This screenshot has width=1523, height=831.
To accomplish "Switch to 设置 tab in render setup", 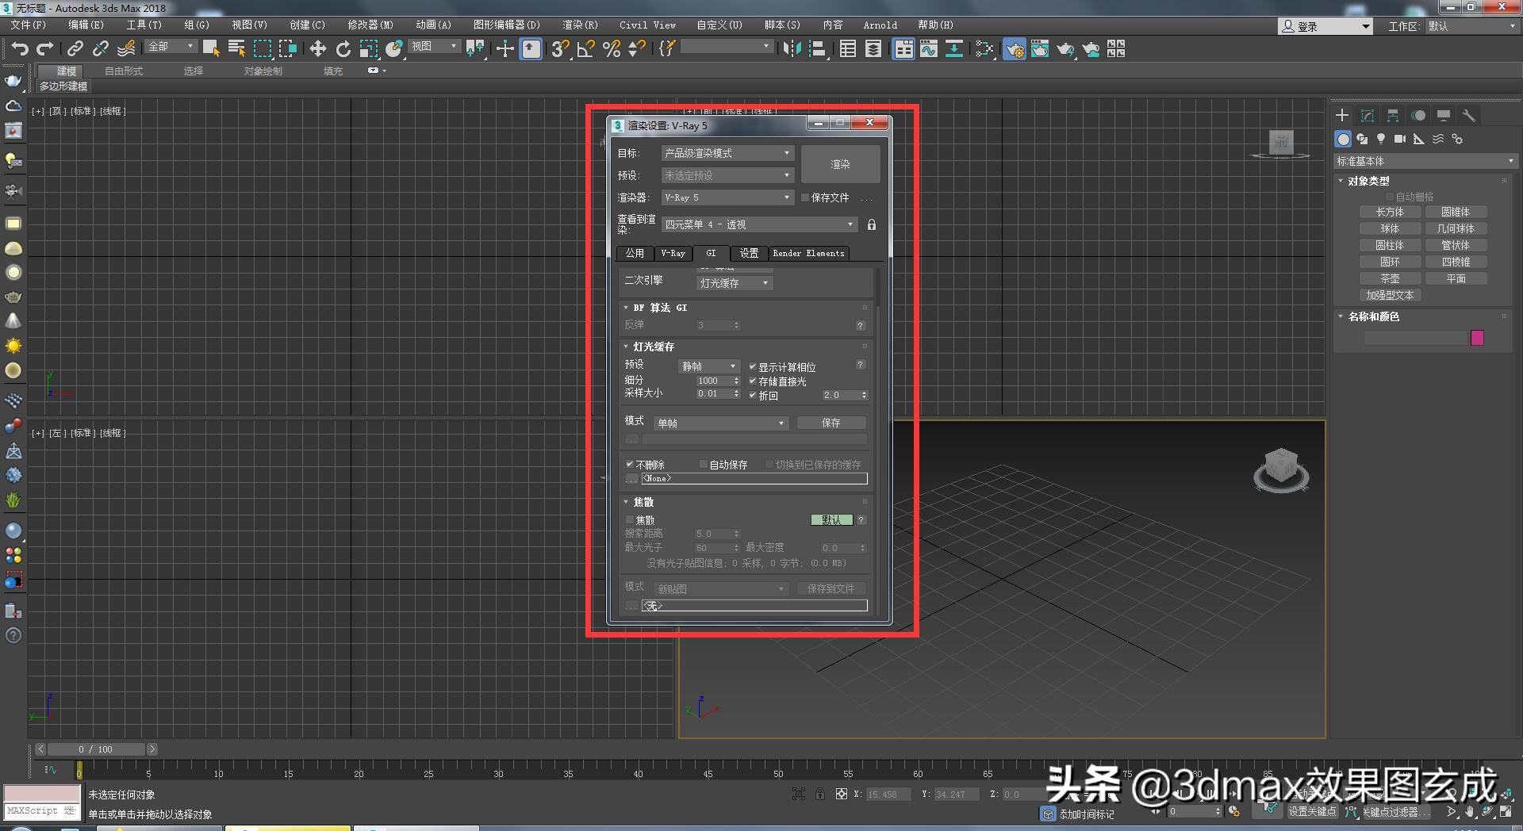I will point(749,254).
